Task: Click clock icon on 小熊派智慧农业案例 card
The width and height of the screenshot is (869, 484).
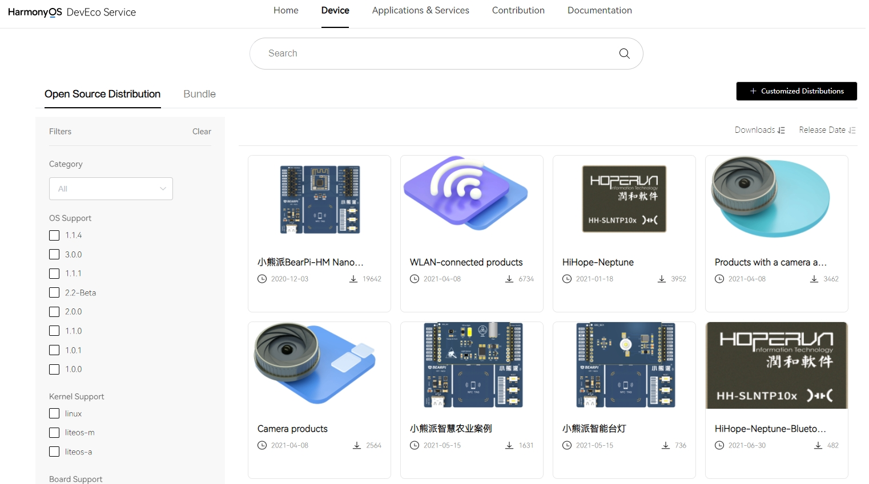Action: (x=415, y=445)
